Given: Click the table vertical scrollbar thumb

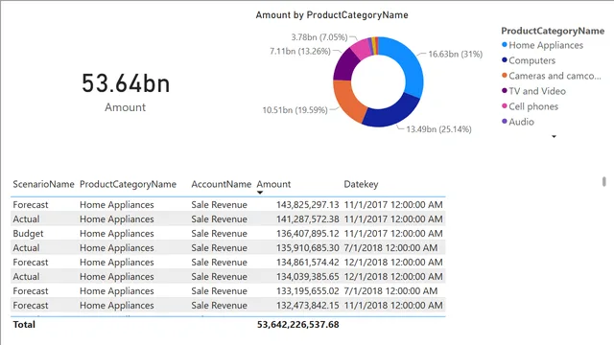Looking at the screenshot, I should [604, 181].
